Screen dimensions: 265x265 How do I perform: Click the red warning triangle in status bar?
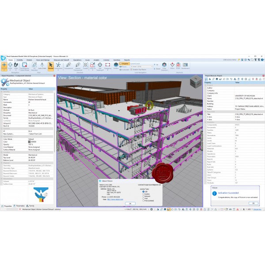[238, 209]
